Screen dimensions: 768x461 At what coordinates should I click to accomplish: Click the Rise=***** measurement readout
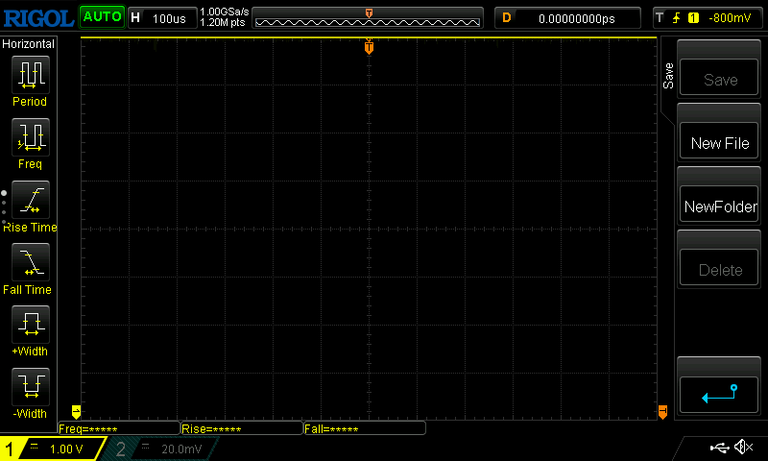coord(242,428)
